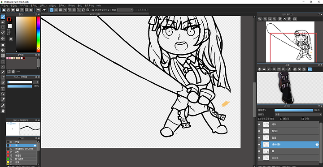
Task: Select the 둥근펜 brush in list
Action: [x=22, y=155]
